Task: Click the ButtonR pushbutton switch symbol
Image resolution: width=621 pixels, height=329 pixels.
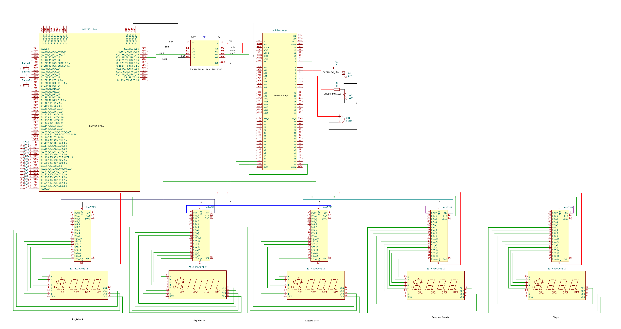Action: (x=26, y=85)
